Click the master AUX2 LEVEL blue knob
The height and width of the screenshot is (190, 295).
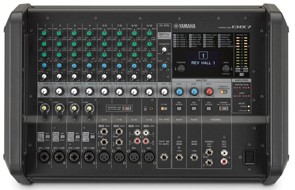click(x=194, y=92)
